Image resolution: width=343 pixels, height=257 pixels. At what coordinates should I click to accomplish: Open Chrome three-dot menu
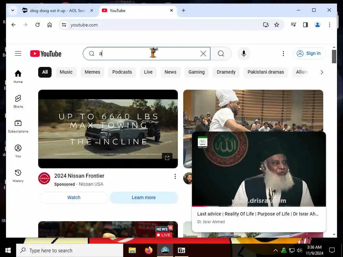click(x=330, y=25)
